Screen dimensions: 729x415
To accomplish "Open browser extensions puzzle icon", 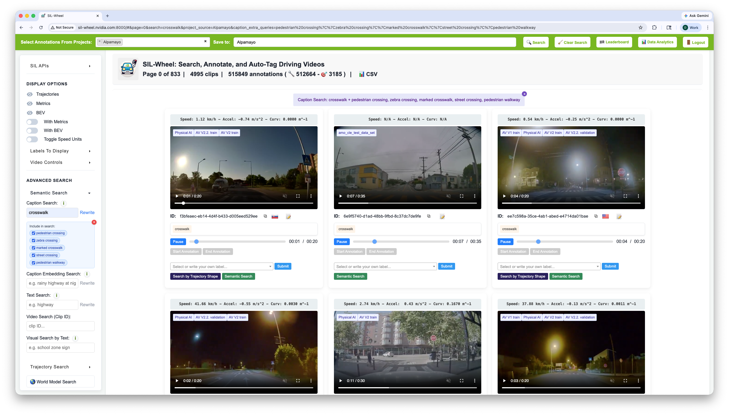I will point(654,28).
